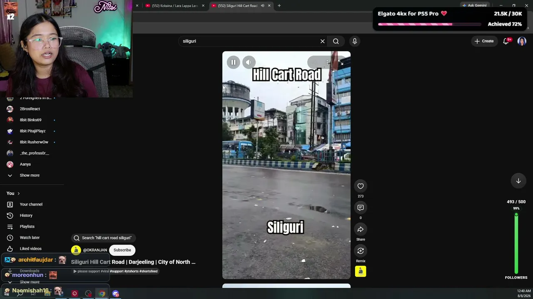Share this short

[361, 229]
